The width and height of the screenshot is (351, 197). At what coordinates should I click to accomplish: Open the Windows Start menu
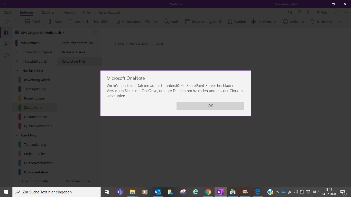(x=6, y=192)
